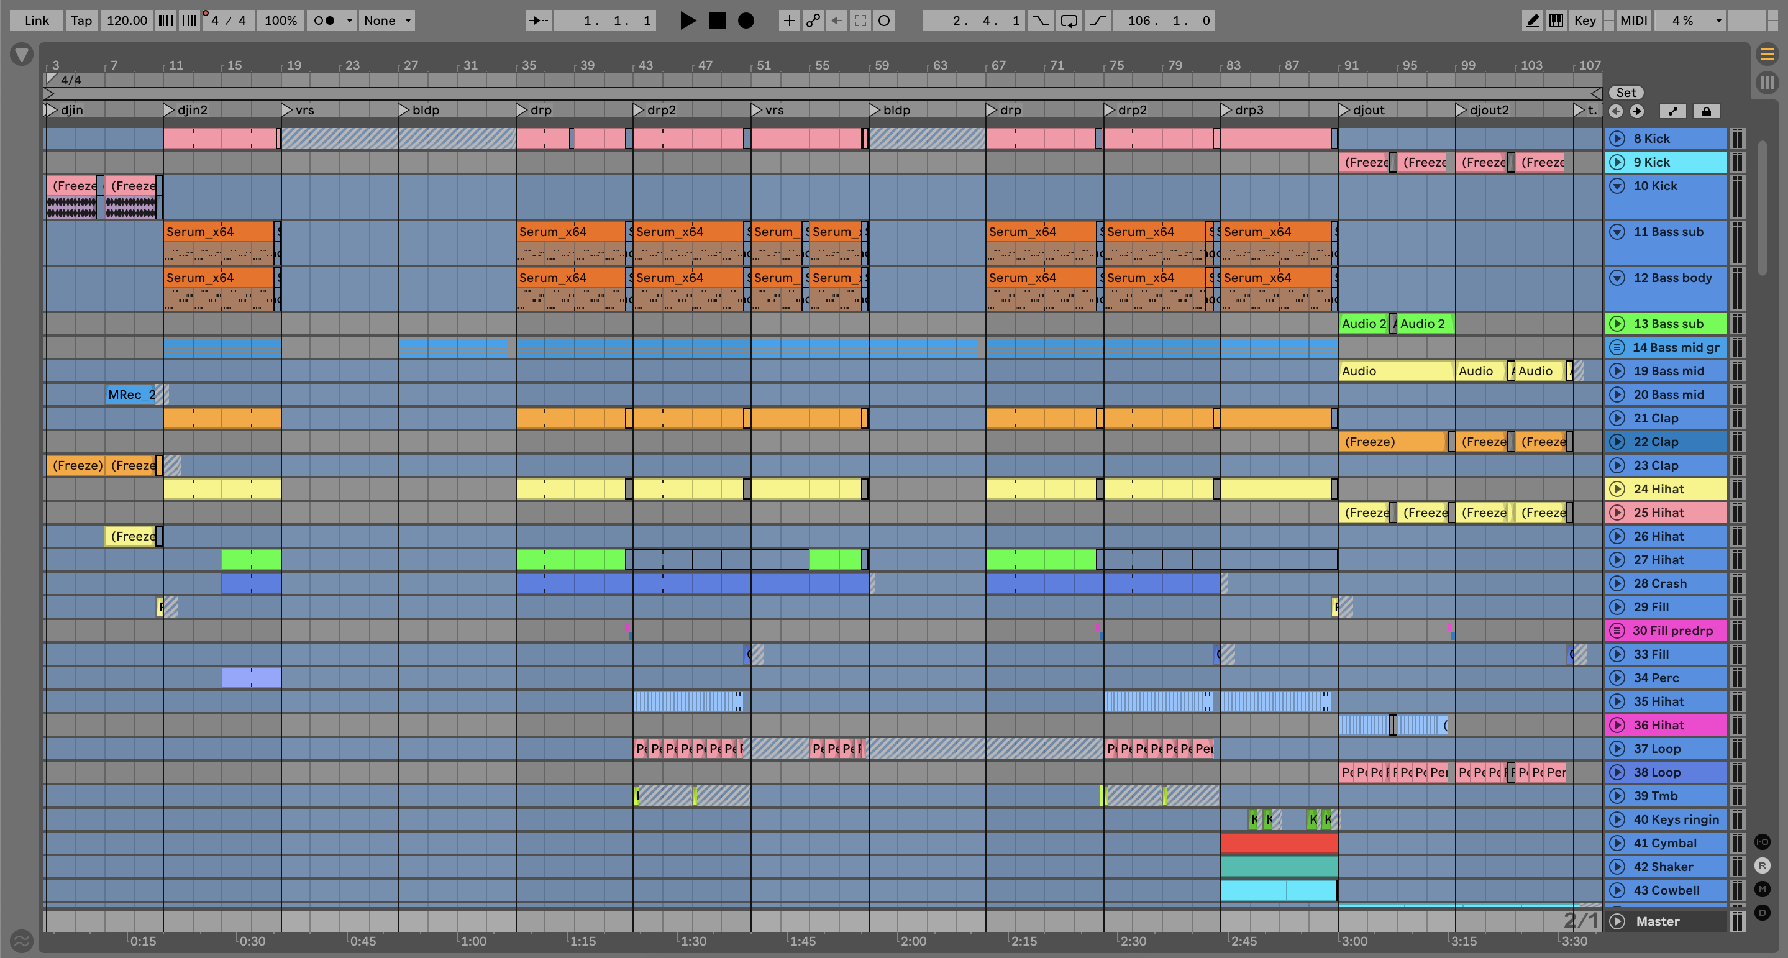The width and height of the screenshot is (1788, 958).
Task: Toggle the Metronome switch
Action: (x=324, y=20)
